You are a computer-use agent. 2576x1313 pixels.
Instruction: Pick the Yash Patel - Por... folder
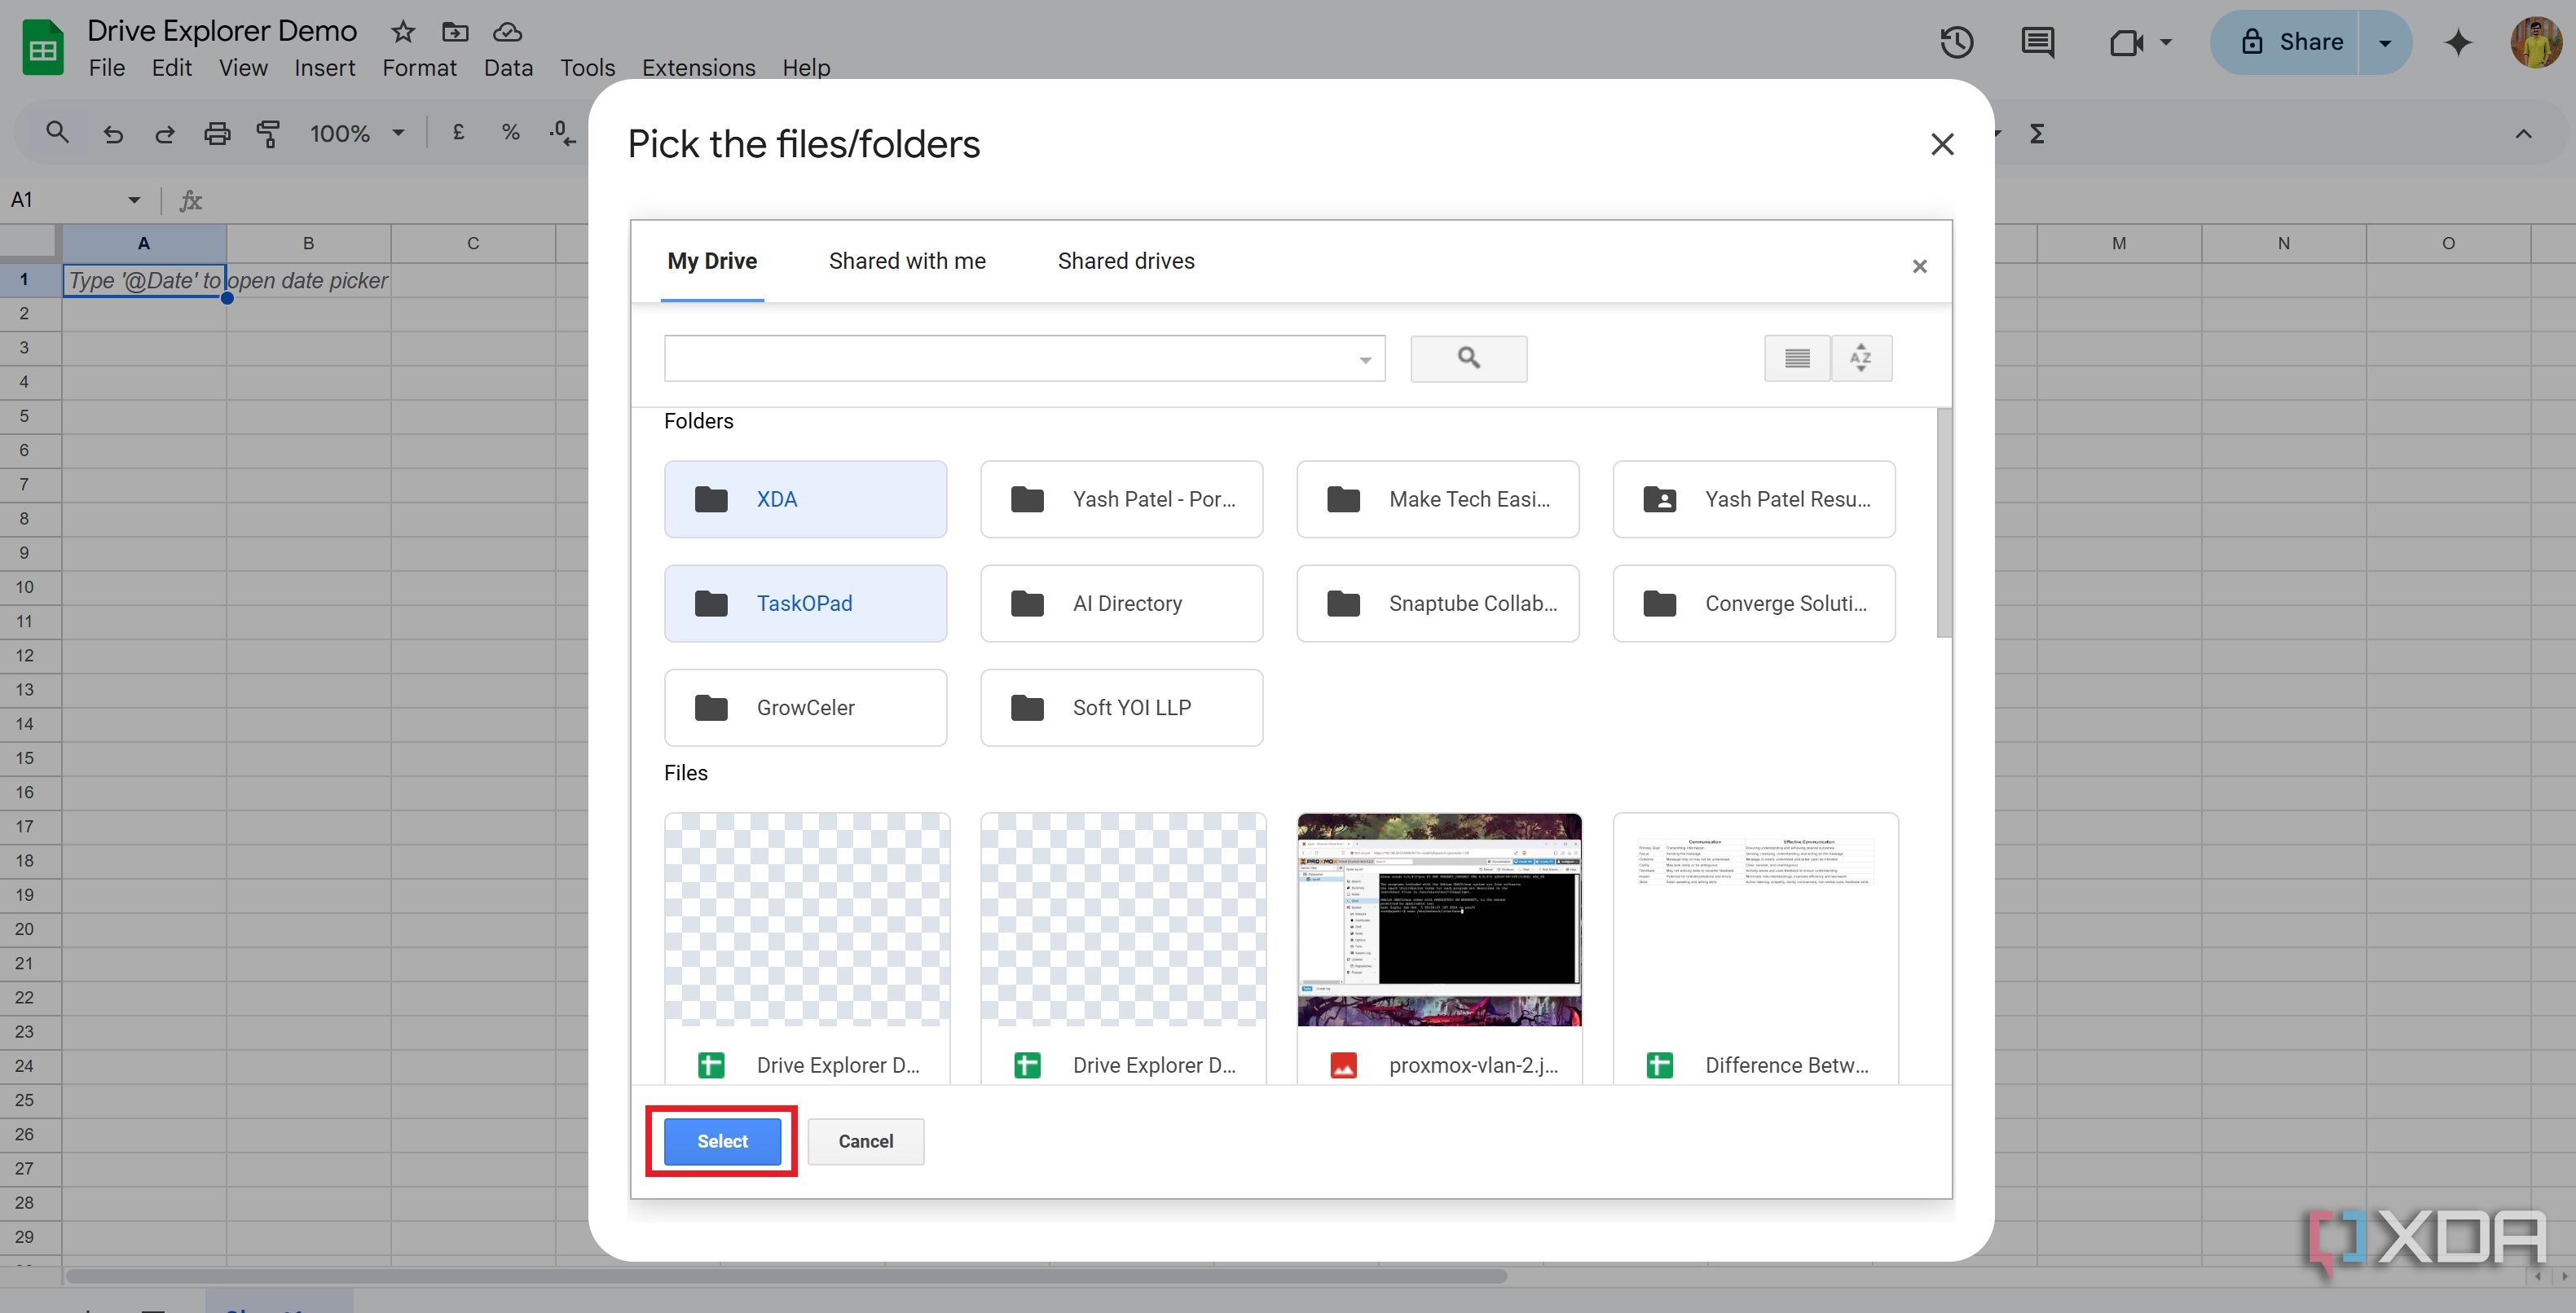[x=1121, y=498]
